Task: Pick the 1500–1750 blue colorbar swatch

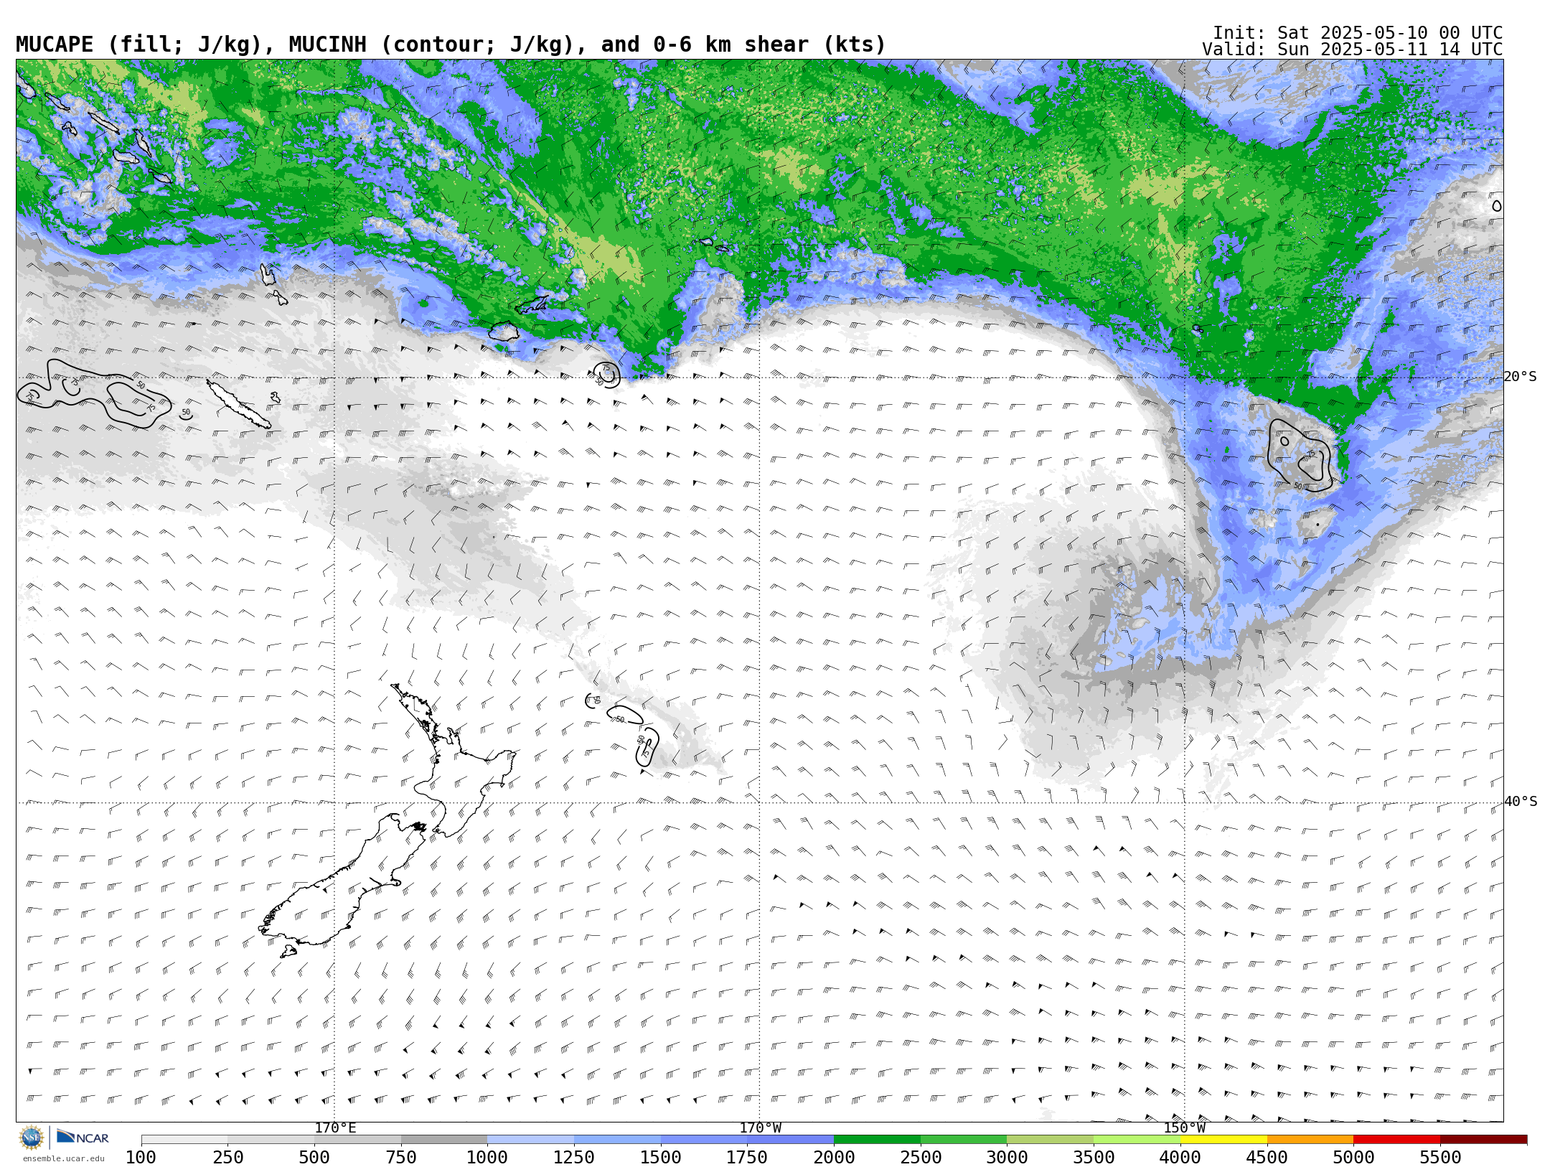Action: coord(704,1140)
